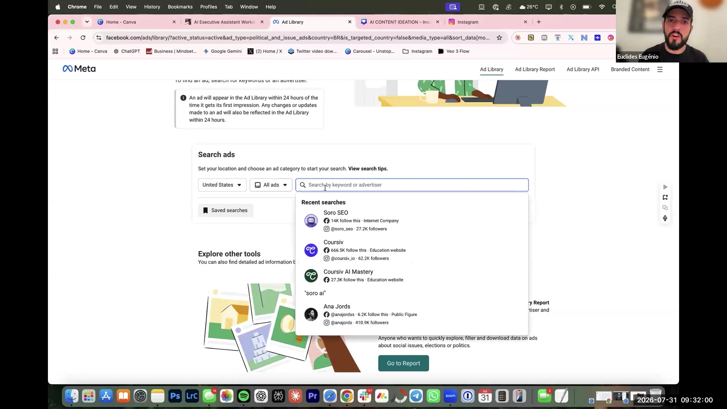Choose Coursiv AI Mastery from recent searches
This screenshot has height=409, width=727.
[411, 276]
